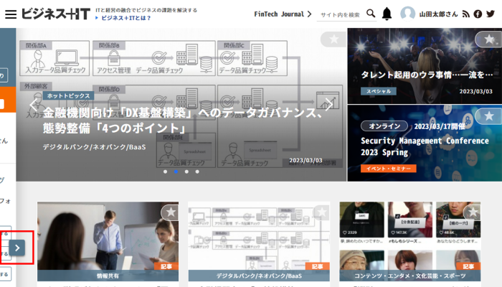Open タレント起用のウラ事情 article tile
The width and height of the screenshot is (502, 287).
point(425,66)
